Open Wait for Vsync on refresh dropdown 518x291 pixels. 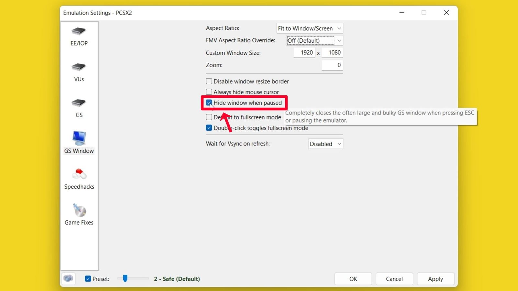coord(326,144)
